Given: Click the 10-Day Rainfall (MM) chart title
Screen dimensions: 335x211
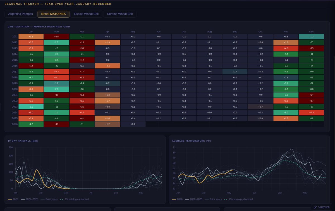Looking at the screenshot, I should [23, 141].
